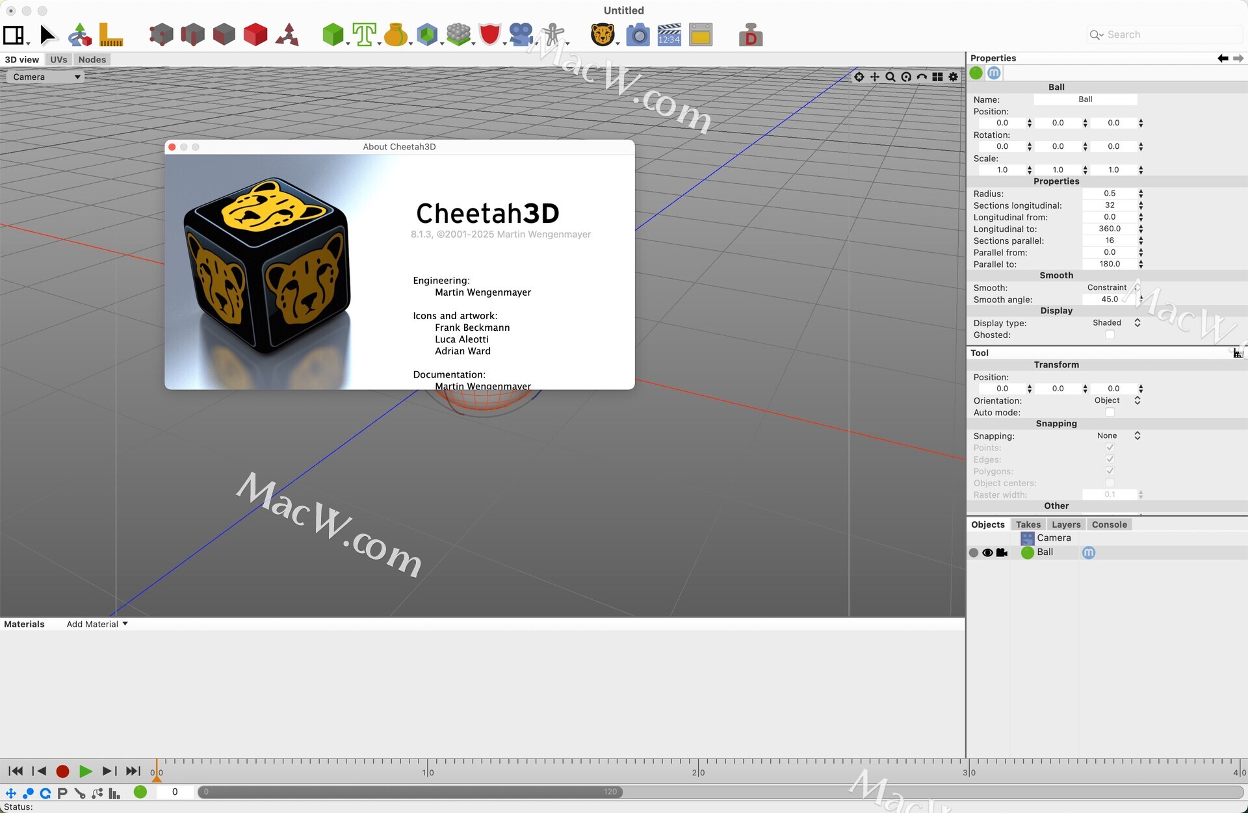Select the yellow ruler measure tool
The height and width of the screenshot is (813, 1248).
pyautogui.click(x=110, y=35)
